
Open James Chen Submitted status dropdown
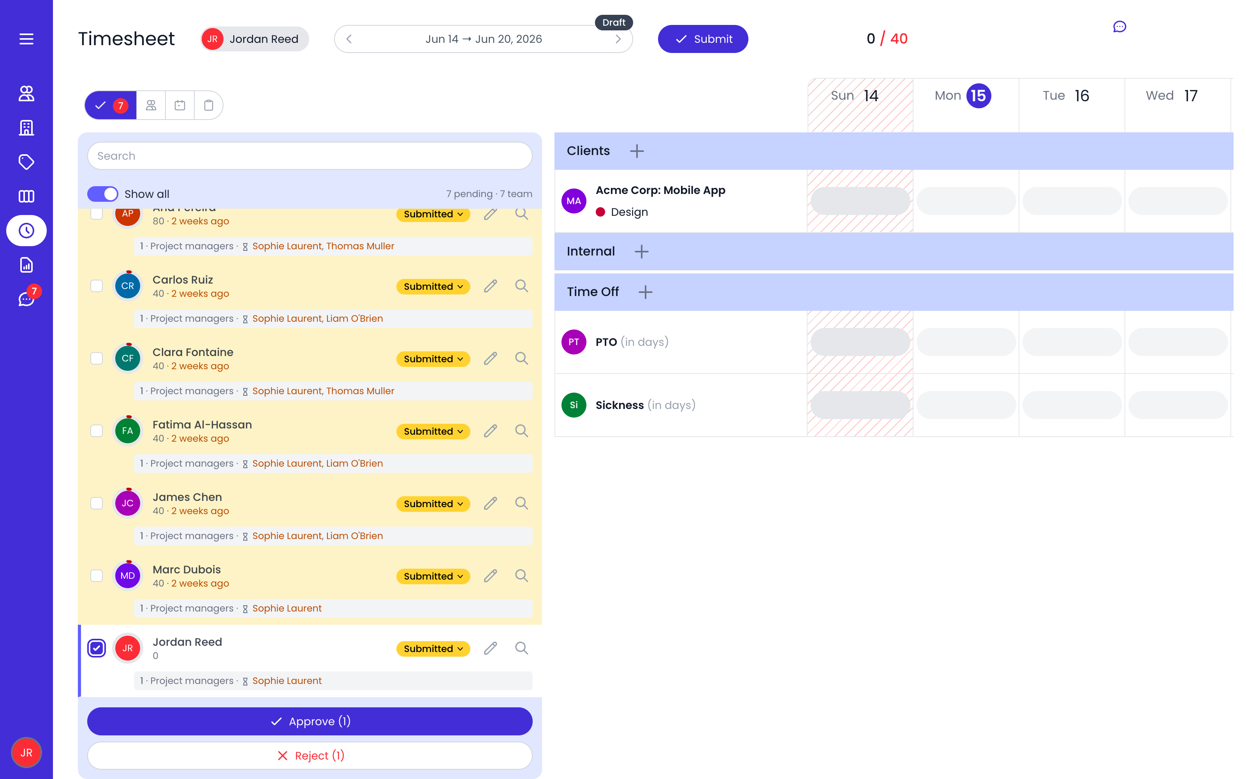433,504
